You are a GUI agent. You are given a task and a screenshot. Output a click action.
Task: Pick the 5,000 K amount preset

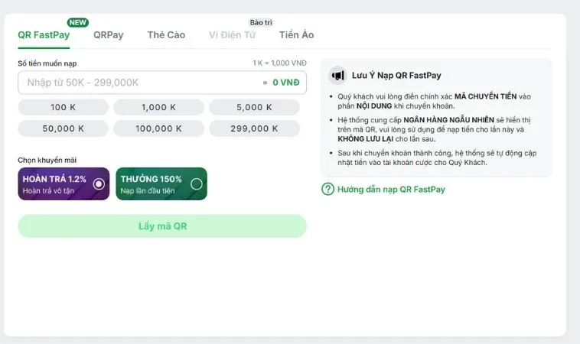click(x=255, y=108)
